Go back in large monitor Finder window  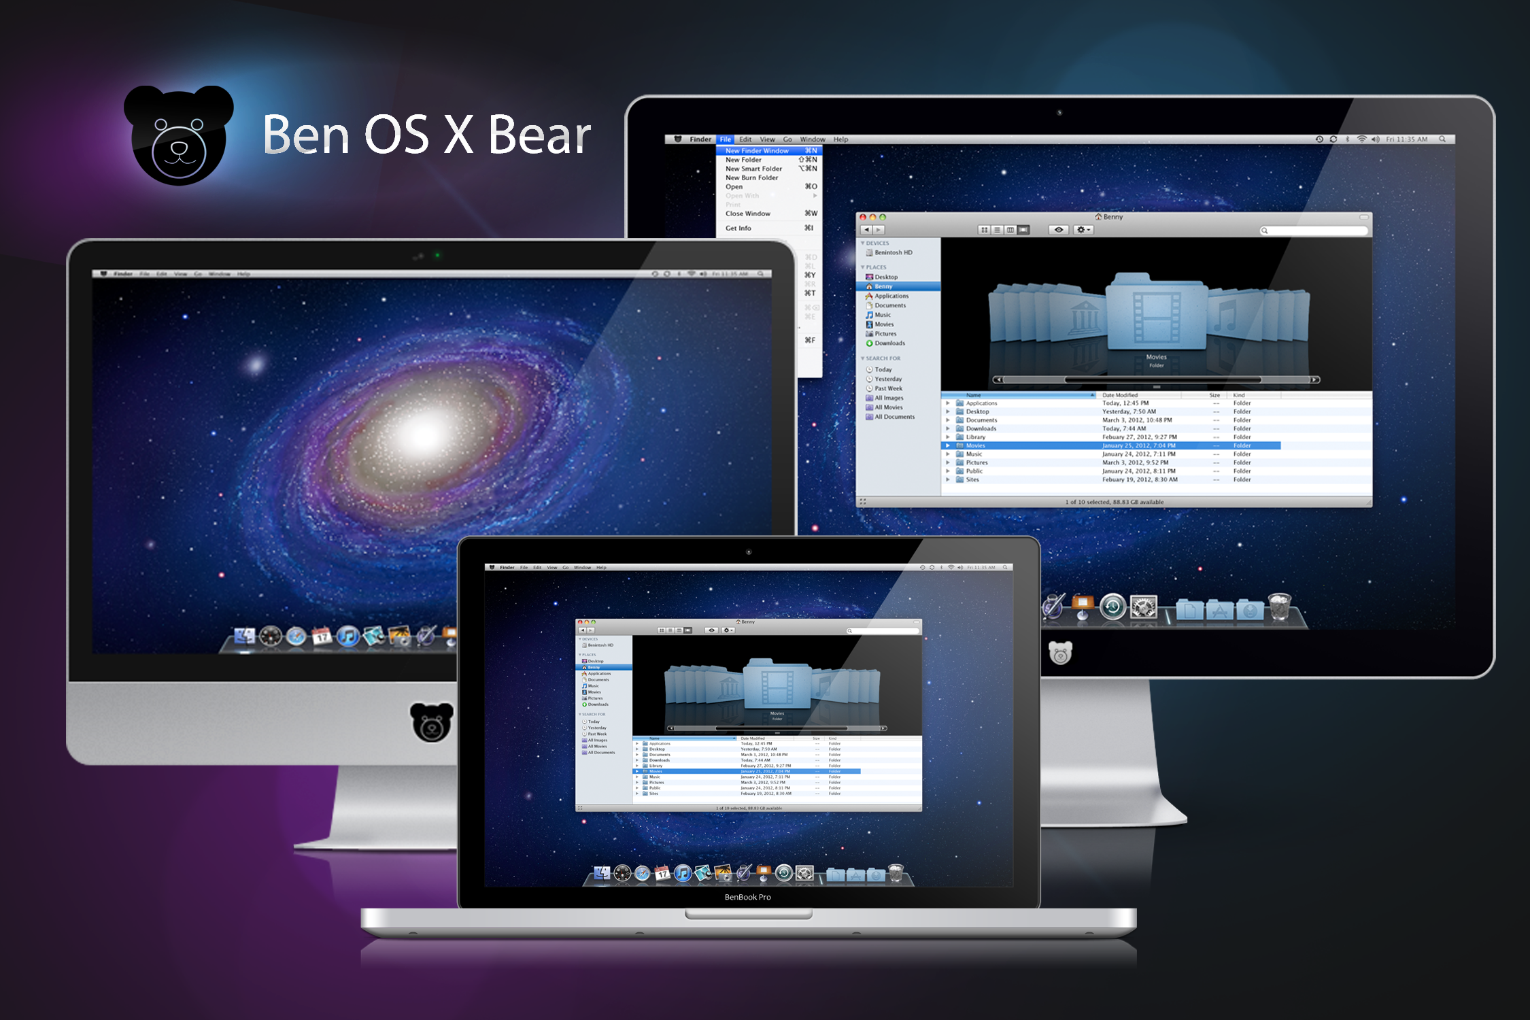pos(866,230)
